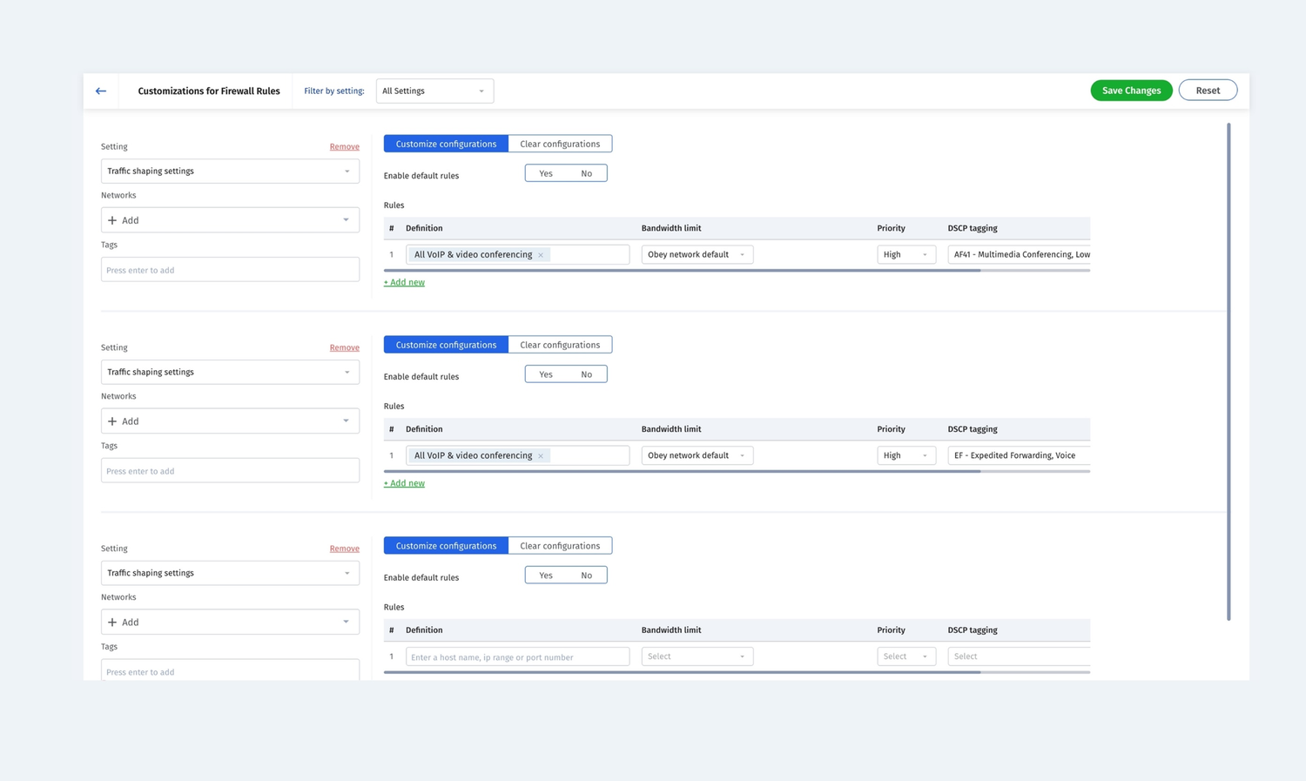Click the plus Add icon in second Networks field
This screenshot has height=781, width=1306.
(112, 421)
